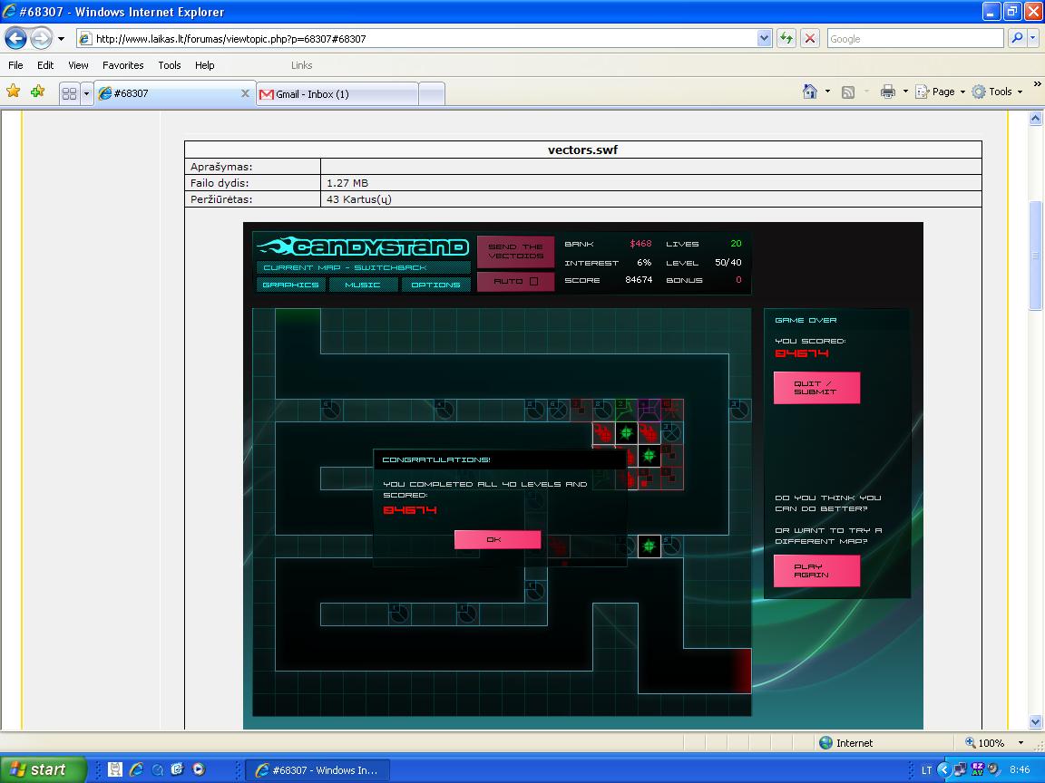The width and height of the screenshot is (1045, 783).
Task: Click the Quit / Submit button
Action: point(816,388)
